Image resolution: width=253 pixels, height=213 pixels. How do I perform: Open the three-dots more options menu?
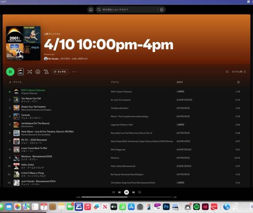click(74, 72)
